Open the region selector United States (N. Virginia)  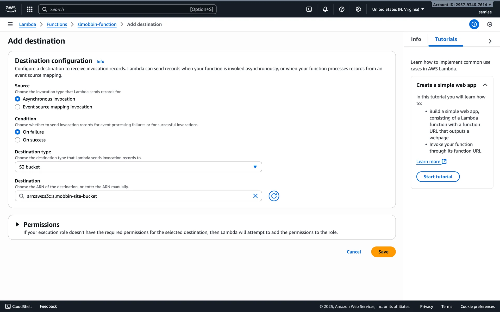[398, 9]
